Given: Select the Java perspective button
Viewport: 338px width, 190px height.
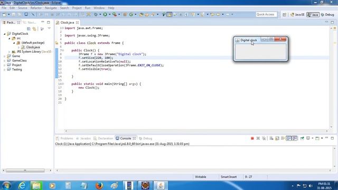Looking at the screenshot, I should pyautogui.click(x=313, y=15).
